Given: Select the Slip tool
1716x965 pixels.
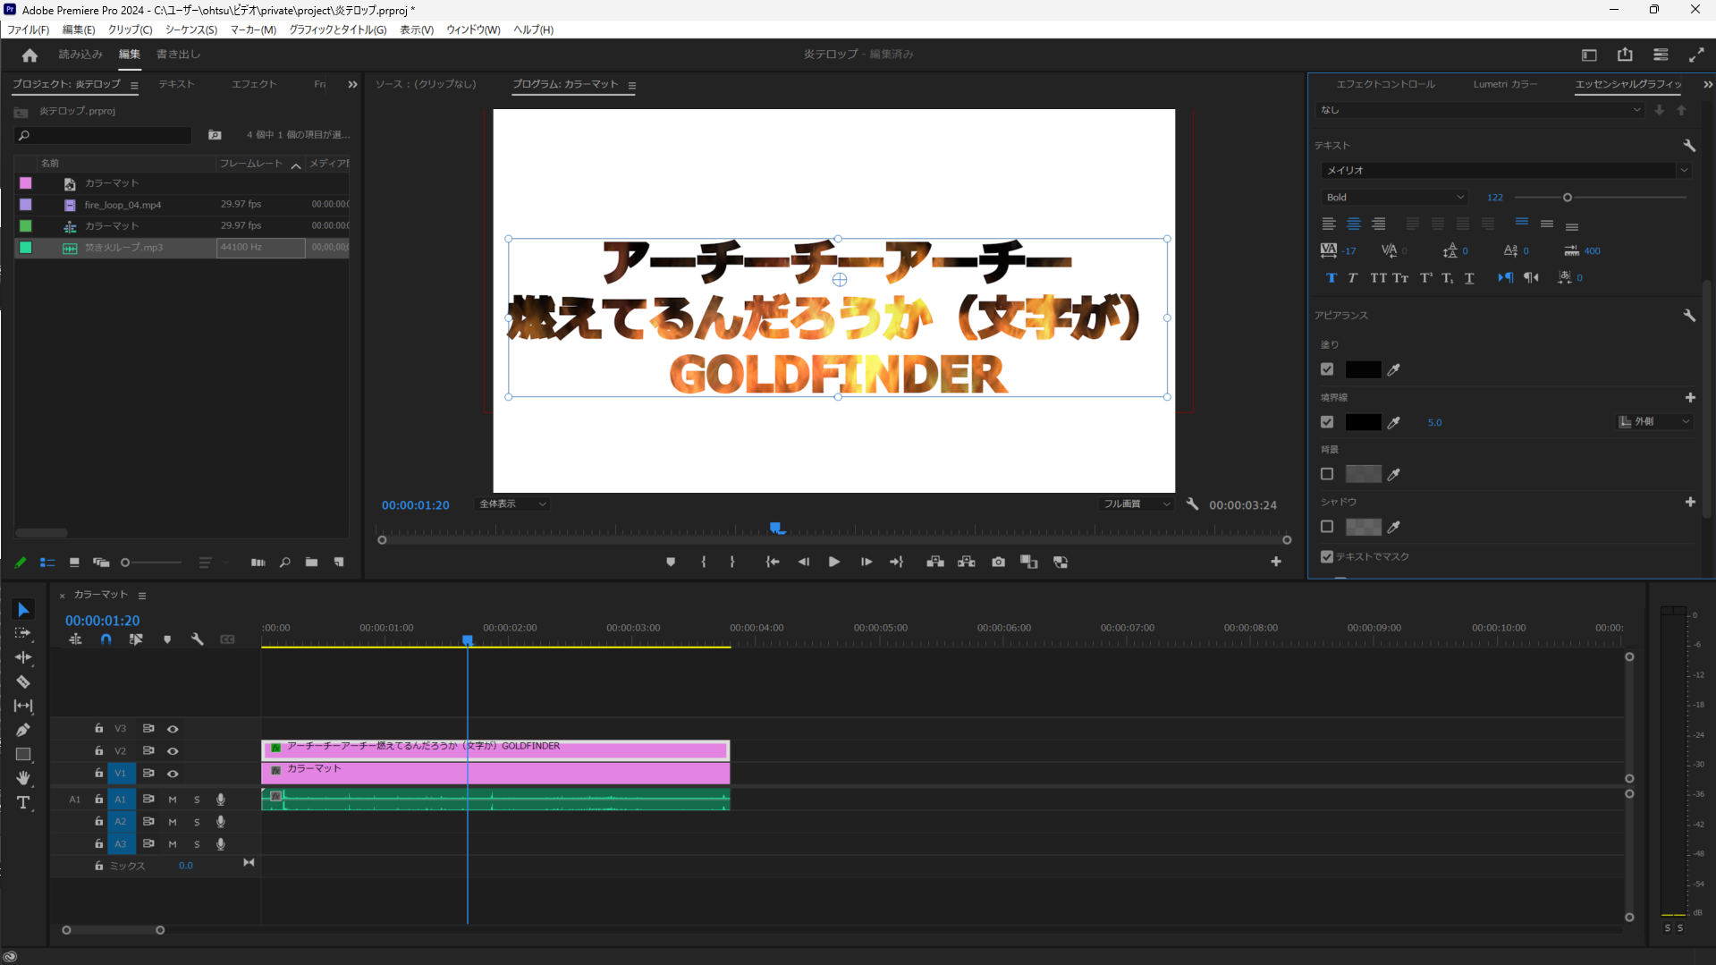Looking at the screenshot, I should [x=23, y=706].
